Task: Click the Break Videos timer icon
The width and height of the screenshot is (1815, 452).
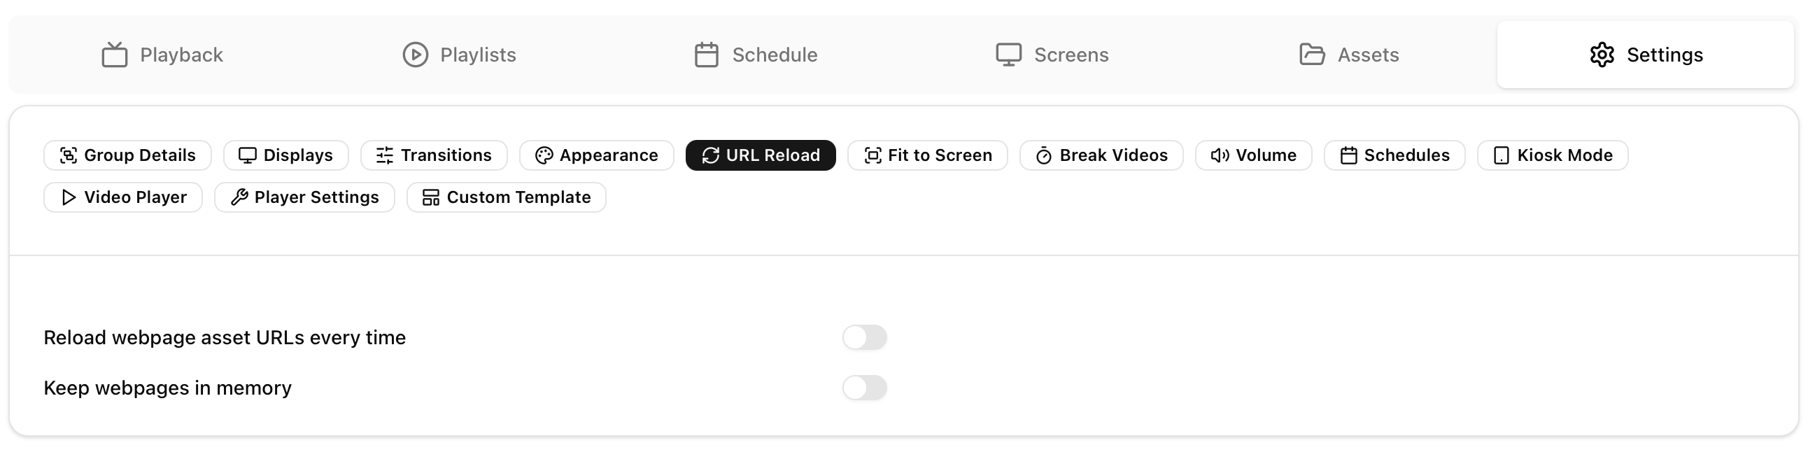Action: pos(1043,155)
